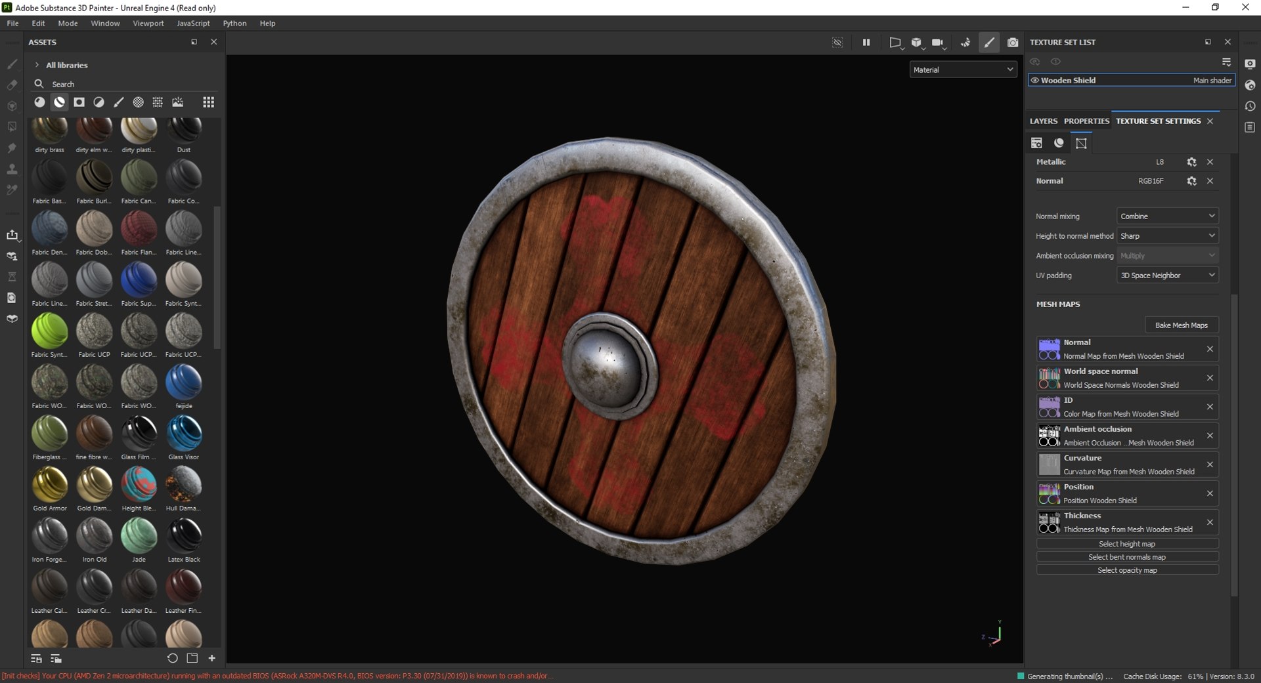Viewport: 1261px width, 683px height.
Task: Select the Material picker tool
Action: (12, 190)
